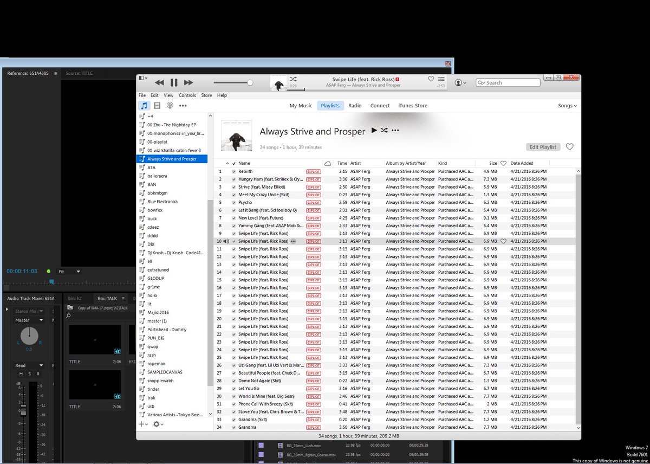Open the Edit menu in iTunes

pos(154,95)
